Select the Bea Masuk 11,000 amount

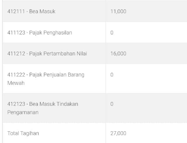[x=118, y=11]
